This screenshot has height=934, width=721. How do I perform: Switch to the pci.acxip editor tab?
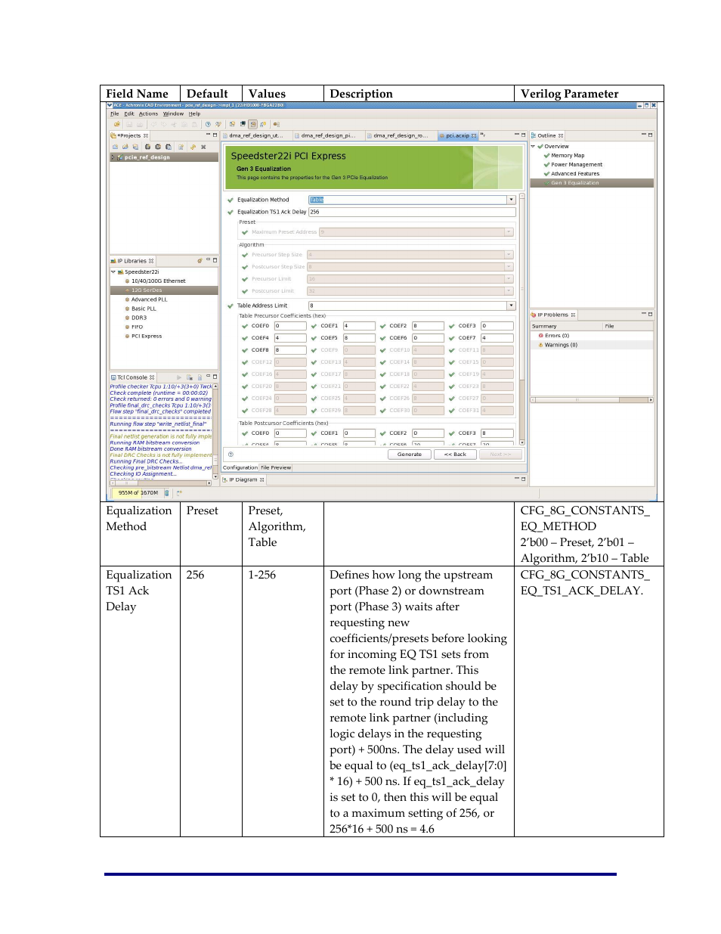[458, 136]
